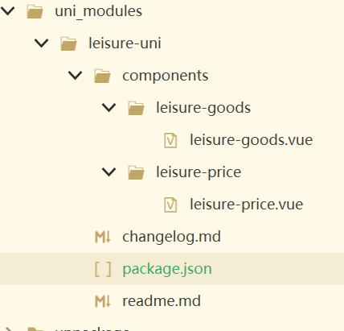
Task: Open the leisure-goods.vue file
Action: [x=252, y=140]
